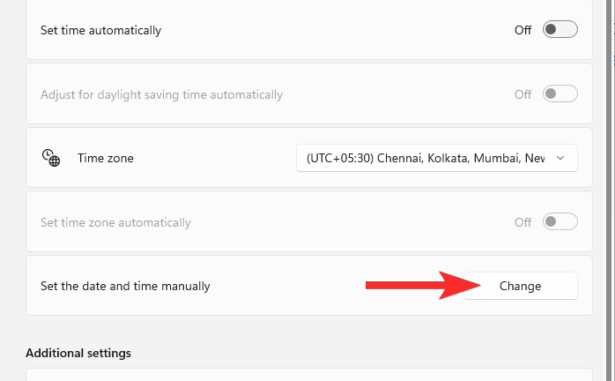
Task: Toggle the Set time automatically switch
Action: [559, 30]
